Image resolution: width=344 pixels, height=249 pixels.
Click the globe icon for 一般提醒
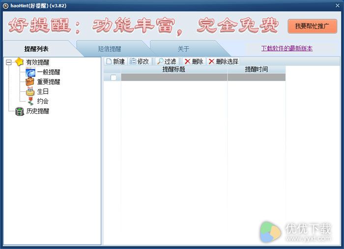click(x=30, y=72)
